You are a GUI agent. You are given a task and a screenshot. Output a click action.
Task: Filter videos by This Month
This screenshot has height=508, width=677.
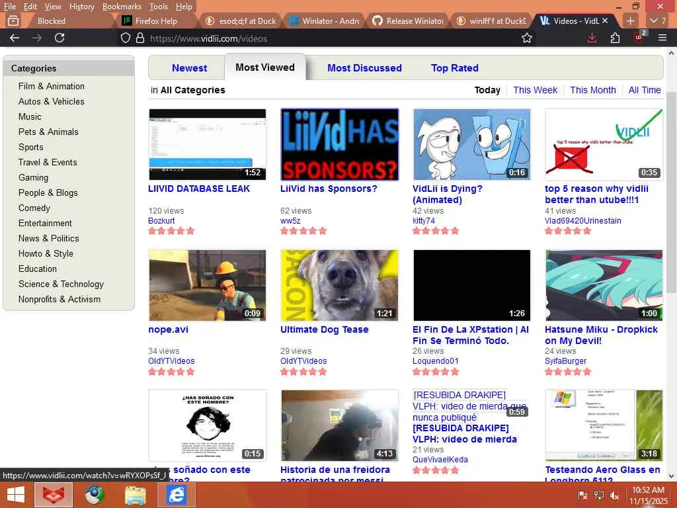click(x=593, y=90)
